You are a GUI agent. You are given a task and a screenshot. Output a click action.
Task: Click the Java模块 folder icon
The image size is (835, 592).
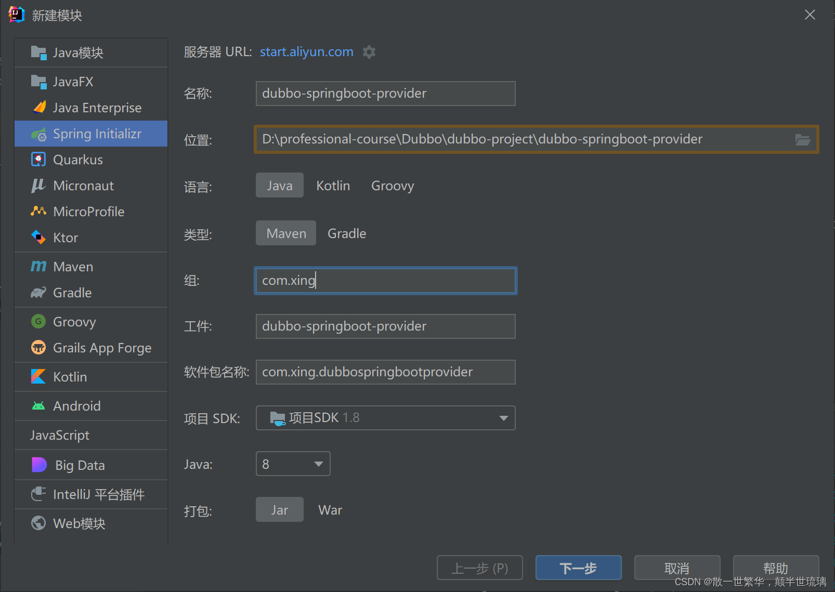click(x=38, y=52)
